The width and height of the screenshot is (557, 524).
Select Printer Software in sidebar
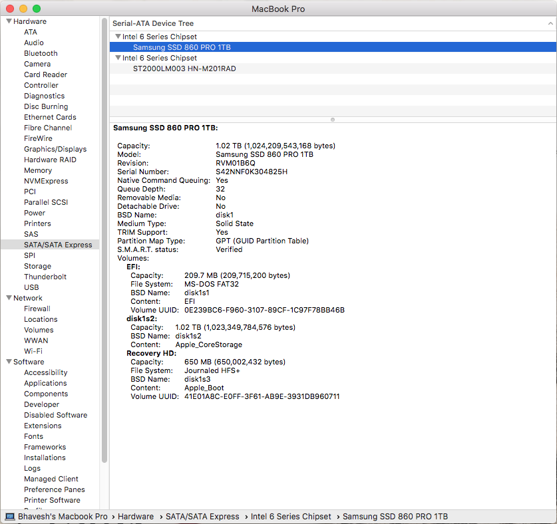[x=52, y=501]
